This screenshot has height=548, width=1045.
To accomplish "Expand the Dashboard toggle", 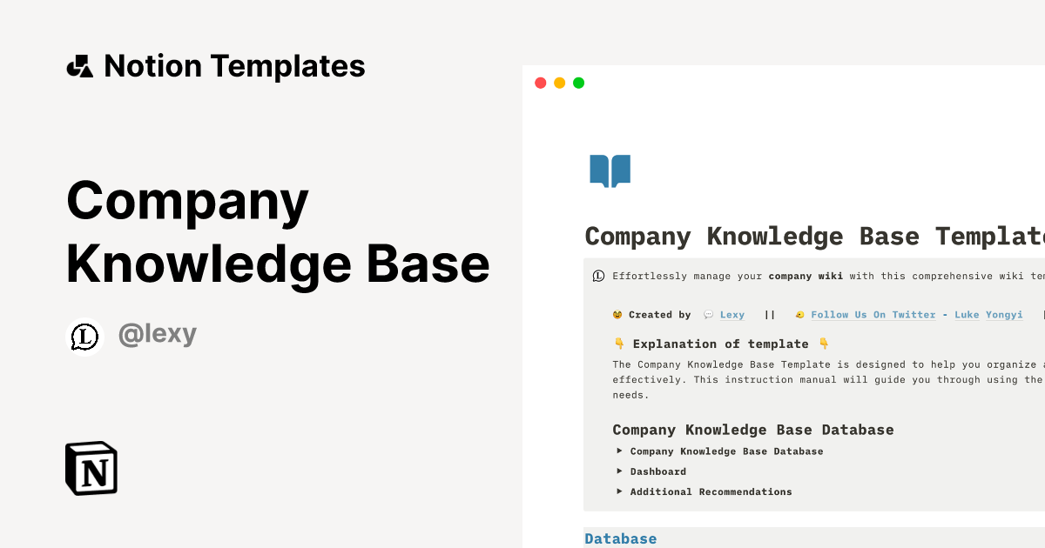I will coord(620,471).
